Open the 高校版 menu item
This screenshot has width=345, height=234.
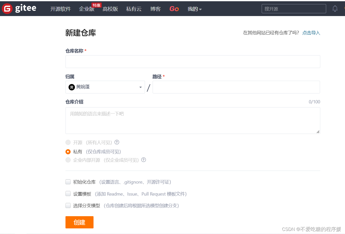coord(110,9)
